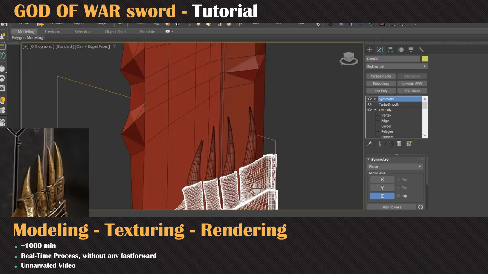This screenshot has width=488, height=274.
Task: Collapse the Edit Poly sub-object tree
Action: tap(375, 110)
